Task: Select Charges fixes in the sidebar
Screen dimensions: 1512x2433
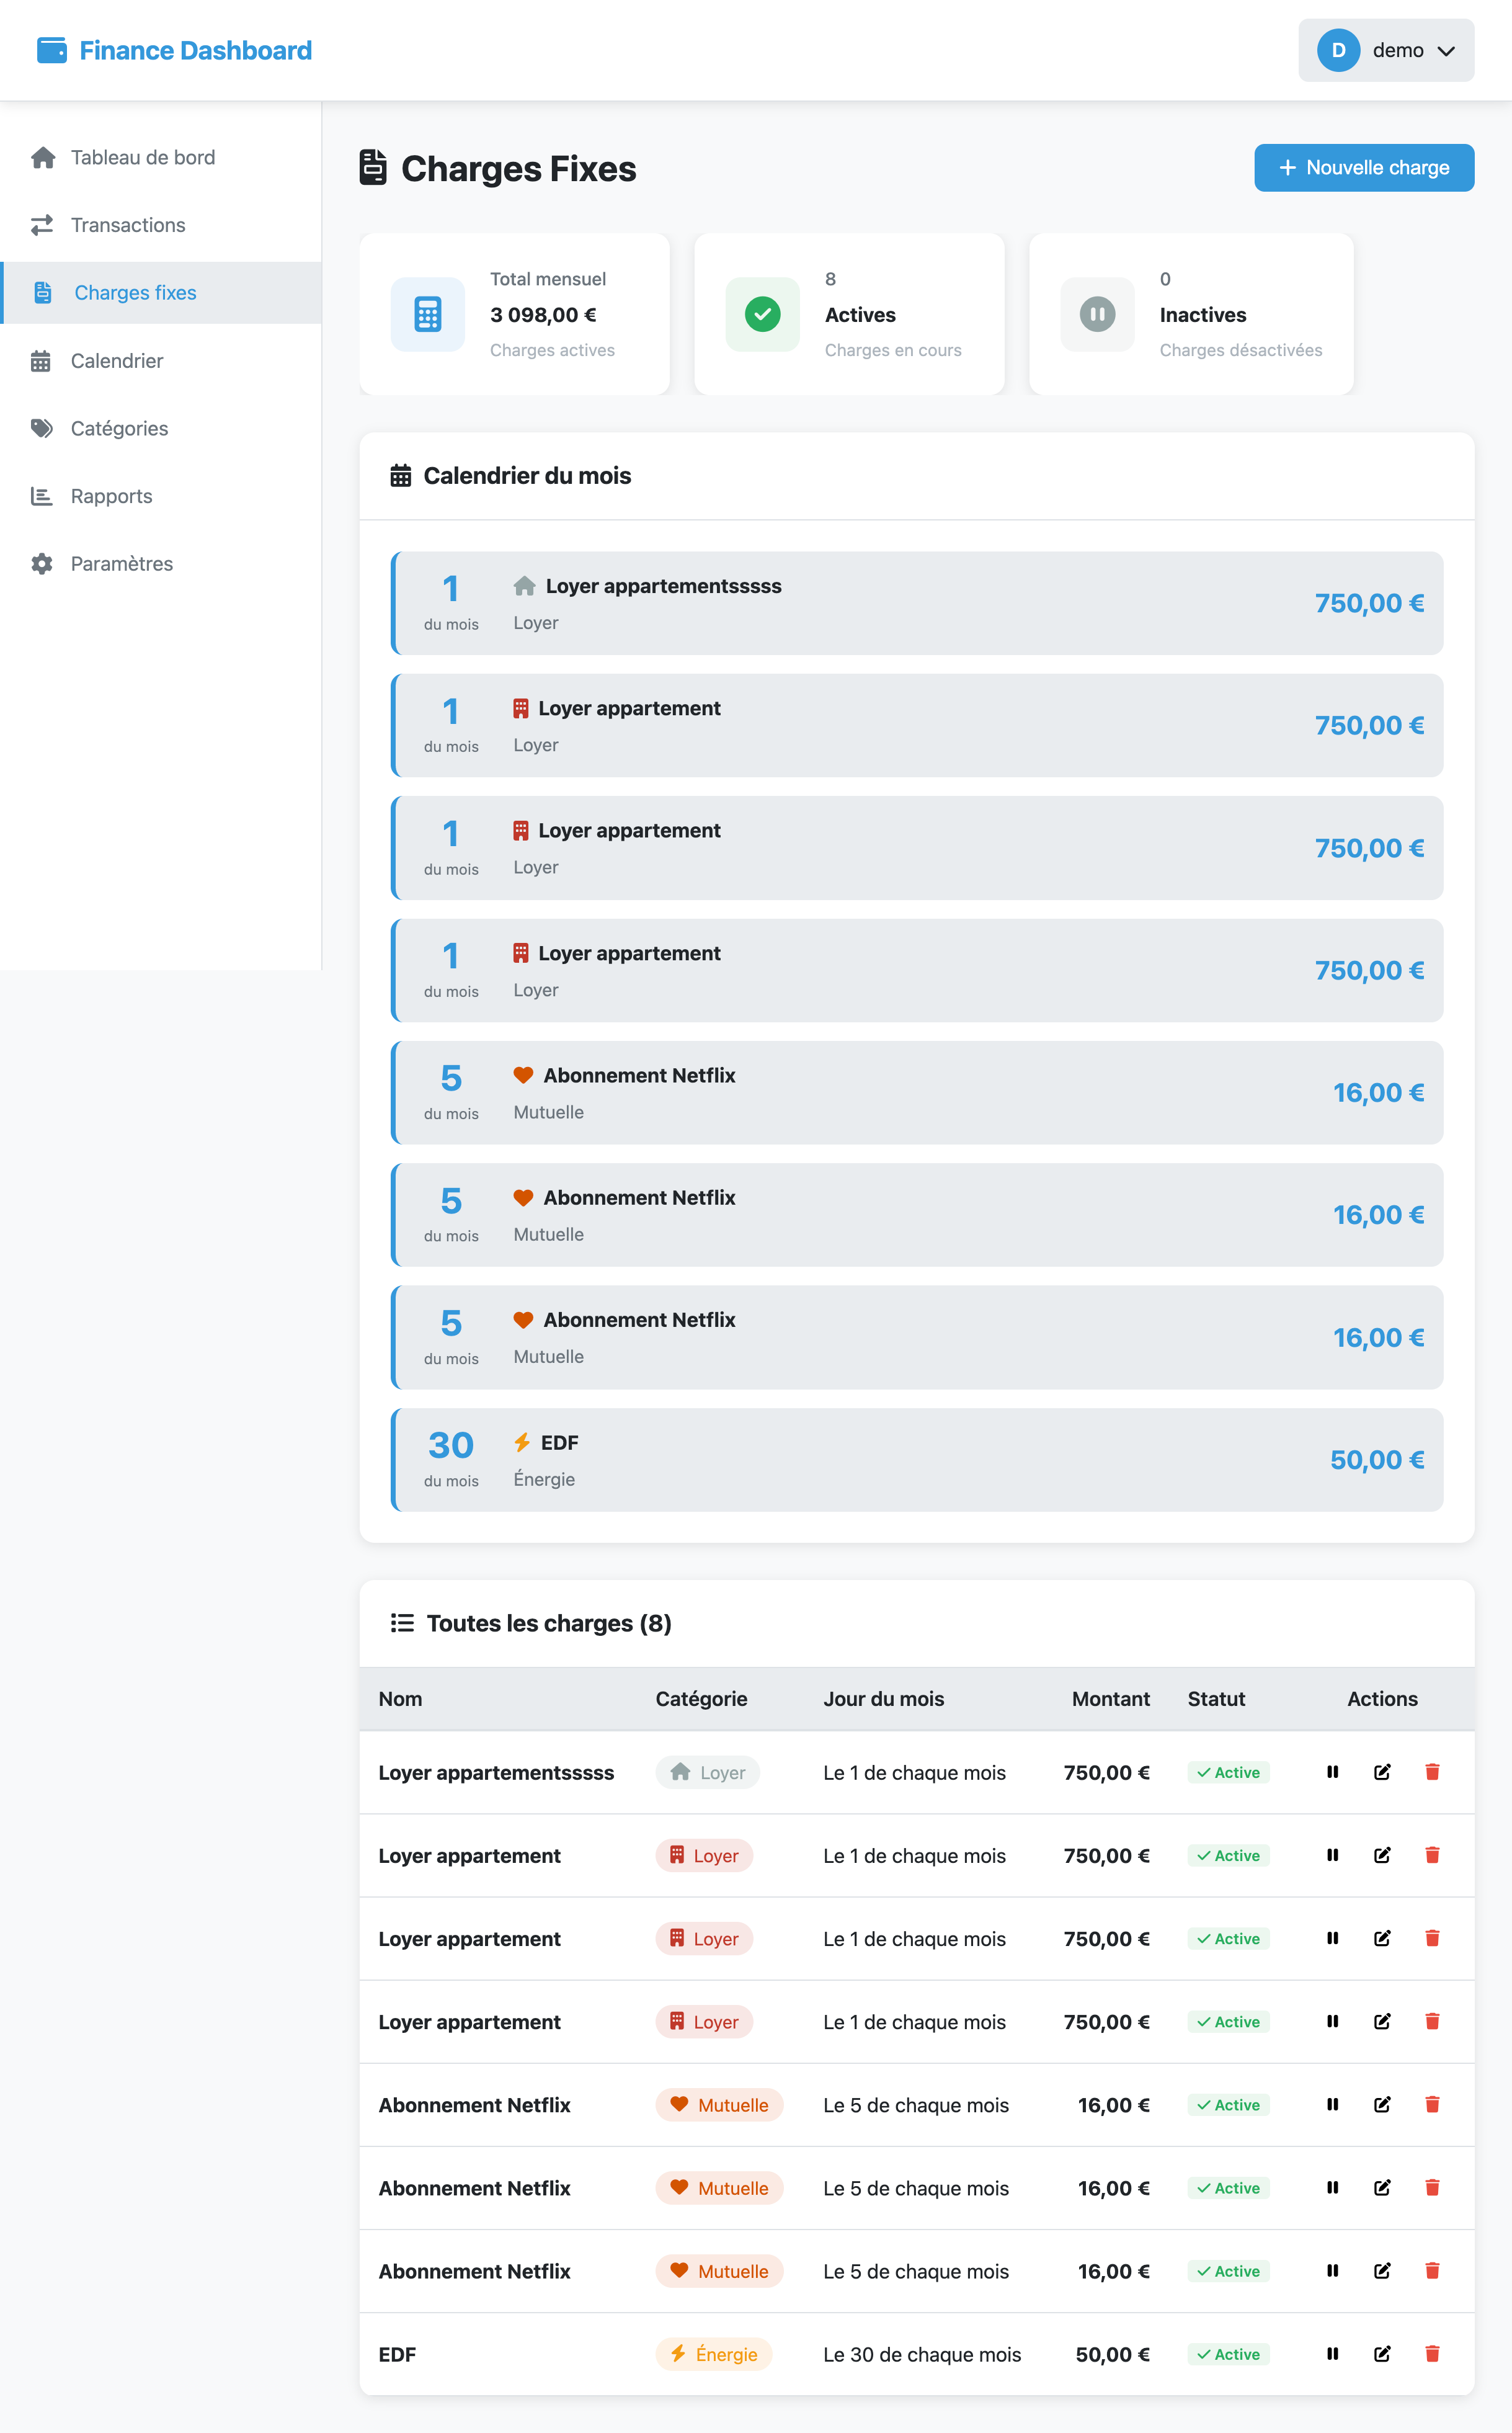Action: [134, 292]
